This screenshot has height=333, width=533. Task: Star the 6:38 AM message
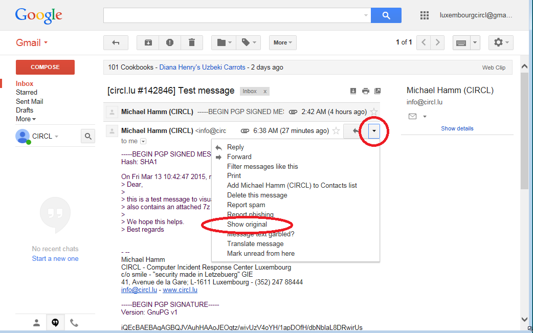point(336,131)
